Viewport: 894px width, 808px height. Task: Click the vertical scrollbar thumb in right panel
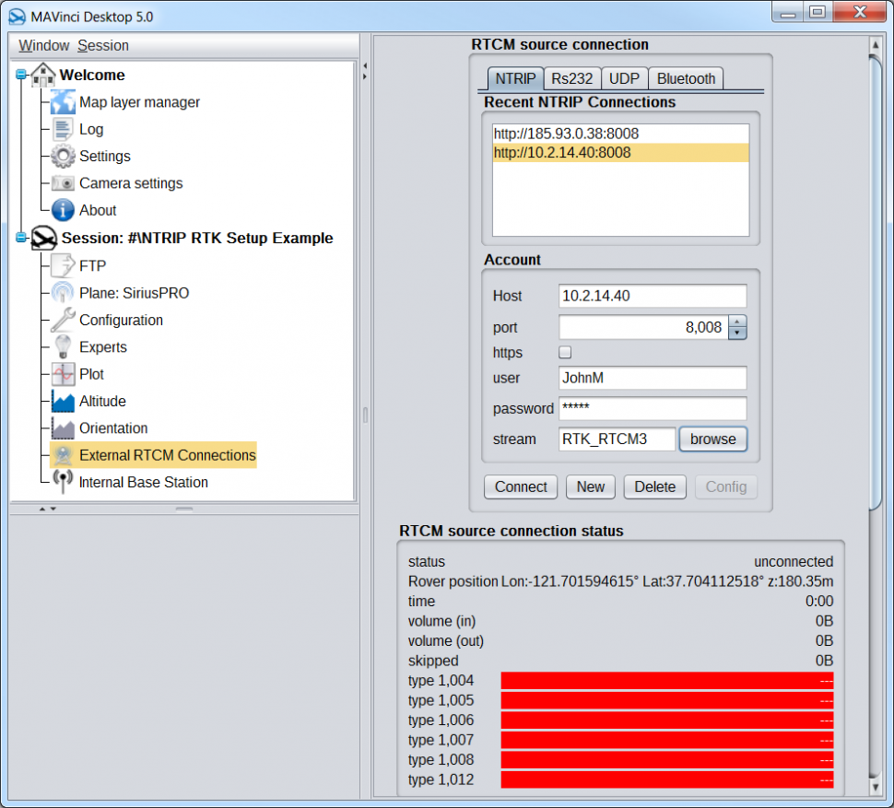click(876, 283)
